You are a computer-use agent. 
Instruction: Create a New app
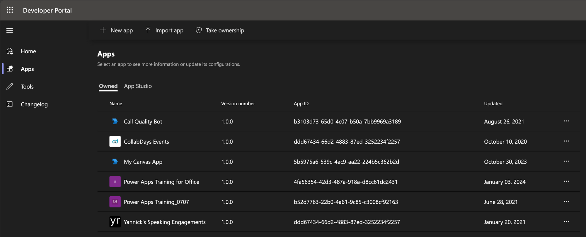[116, 30]
